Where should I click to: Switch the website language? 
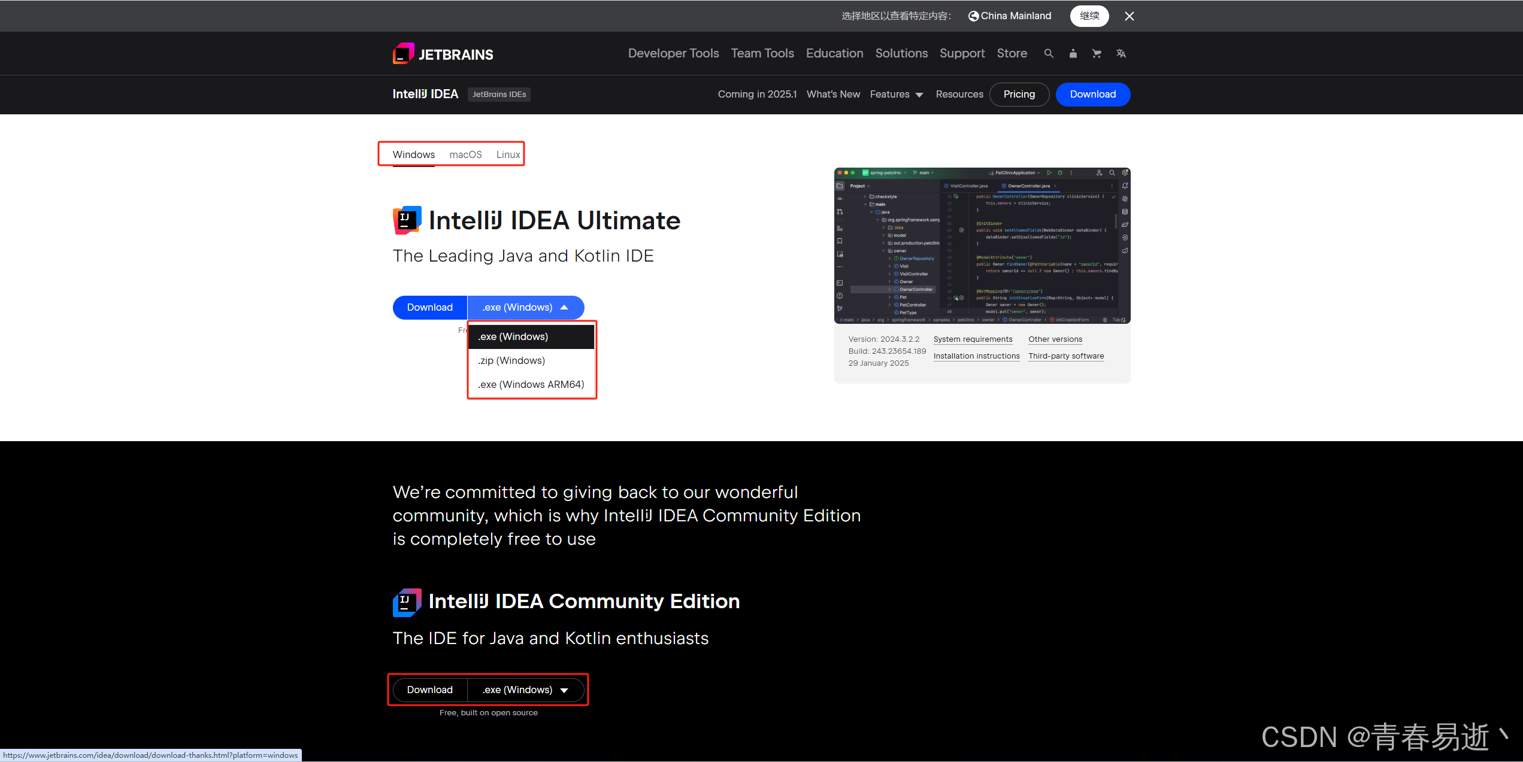1121,53
